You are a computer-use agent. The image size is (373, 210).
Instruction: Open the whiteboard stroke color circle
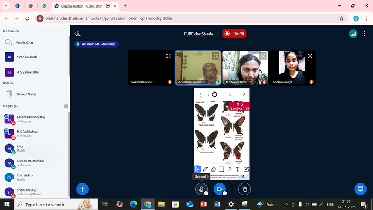(215, 95)
